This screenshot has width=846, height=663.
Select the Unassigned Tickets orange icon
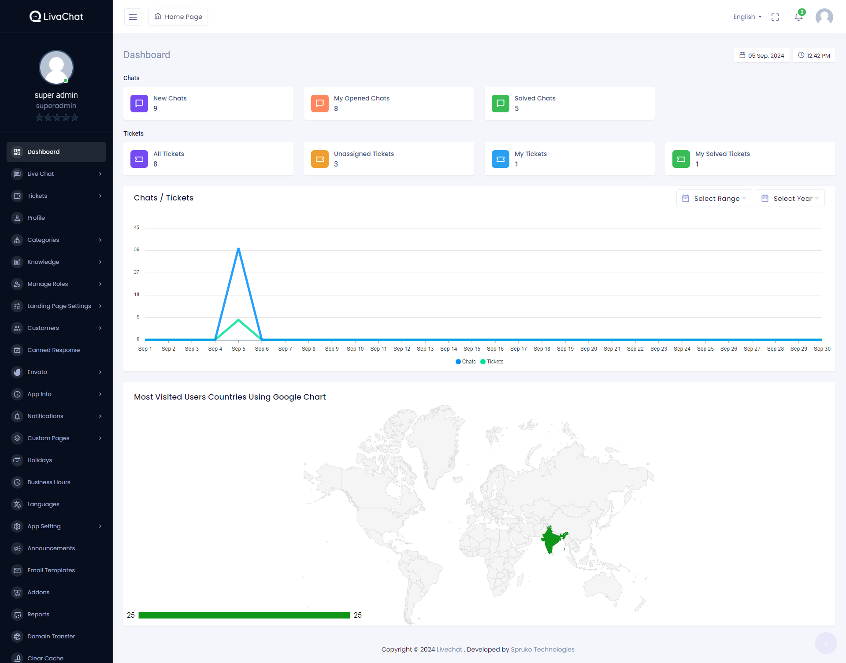pyautogui.click(x=319, y=159)
